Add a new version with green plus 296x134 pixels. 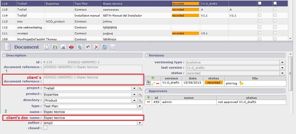153,78
